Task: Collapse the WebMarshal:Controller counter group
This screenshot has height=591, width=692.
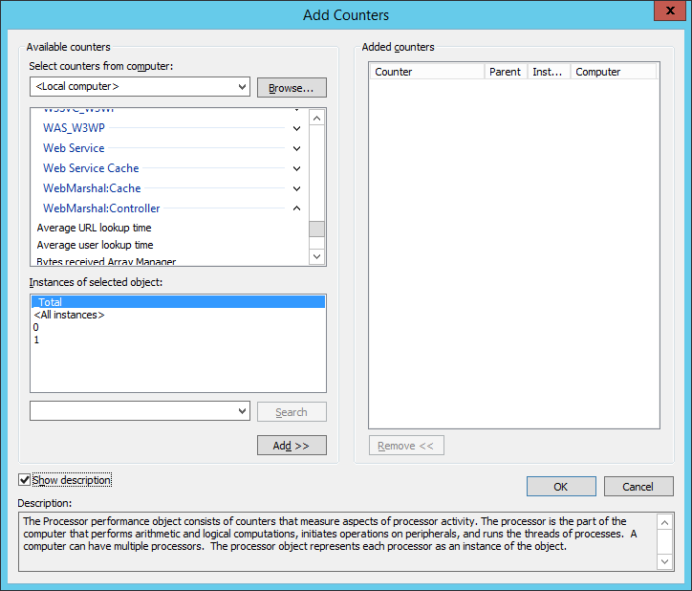Action: (x=296, y=208)
